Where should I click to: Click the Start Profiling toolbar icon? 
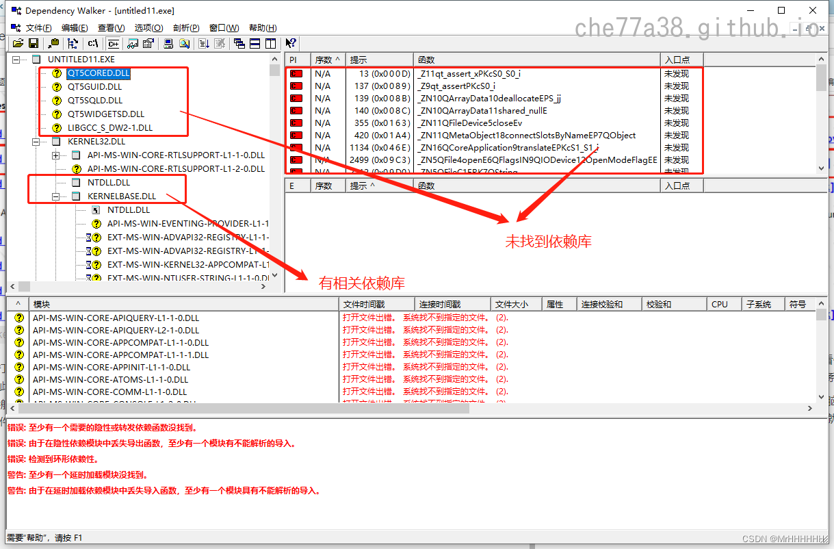pyautogui.click(x=204, y=43)
